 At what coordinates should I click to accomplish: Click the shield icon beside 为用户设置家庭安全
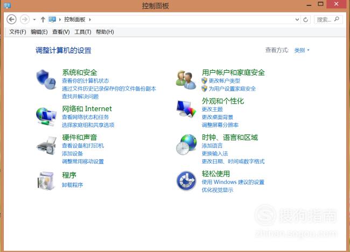click(x=204, y=88)
